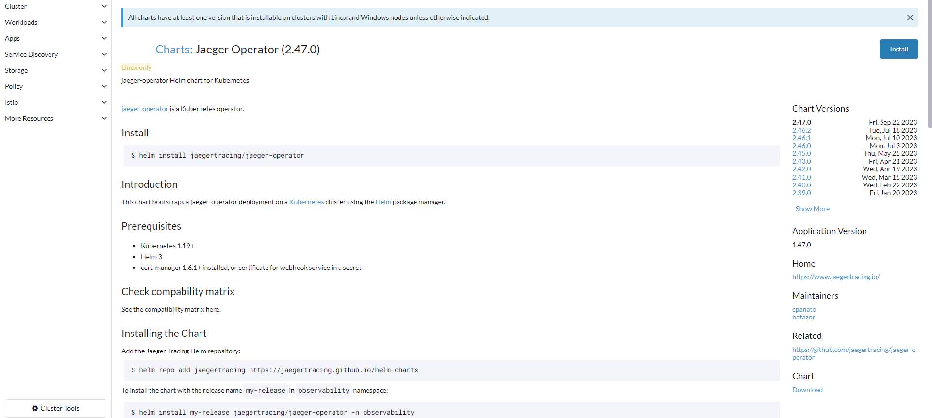Select chart version 2.43.0
The height and width of the screenshot is (418, 932).
point(801,161)
